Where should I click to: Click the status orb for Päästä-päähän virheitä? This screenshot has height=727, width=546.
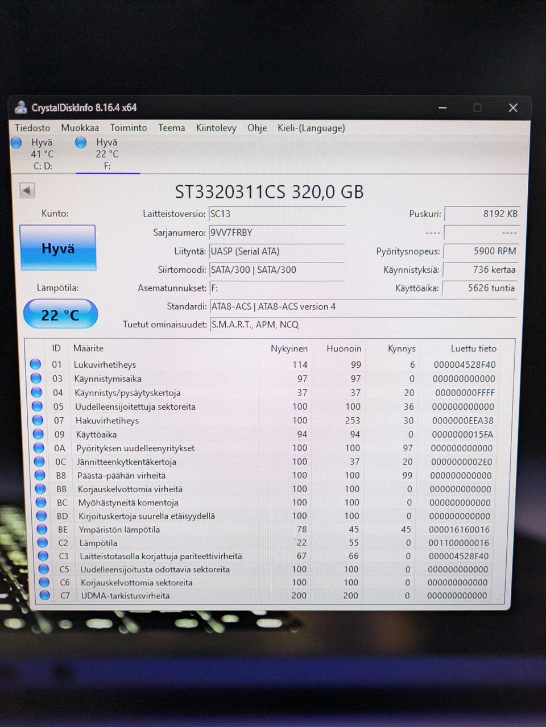(40, 475)
